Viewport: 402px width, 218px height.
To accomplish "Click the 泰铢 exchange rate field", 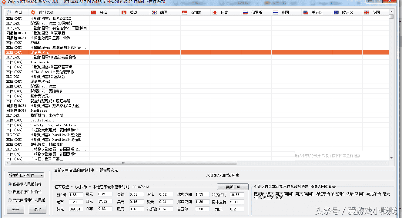I will (136, 194).
